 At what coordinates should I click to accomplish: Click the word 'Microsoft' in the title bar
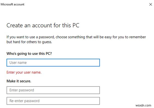pyautogui.click(x=8, y=4)
